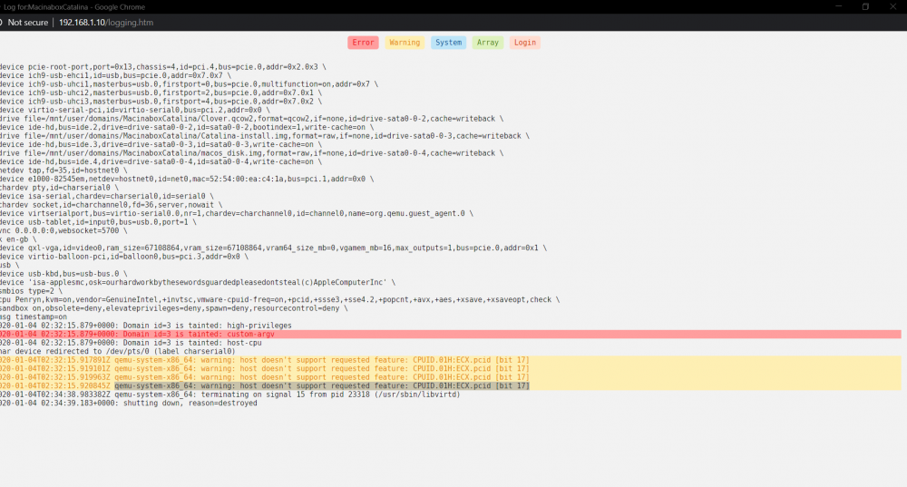Click the ide-hd sata0-0-4 device line
The width and height of the screenshot is (907, 487).
pyautogui.click(x=161, y=161)
